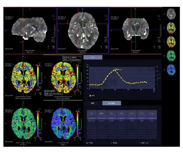The height and width of the screenshot is (152, 183).
Task: Click the L orientation box in sagittal view
Action: [53, 41]
